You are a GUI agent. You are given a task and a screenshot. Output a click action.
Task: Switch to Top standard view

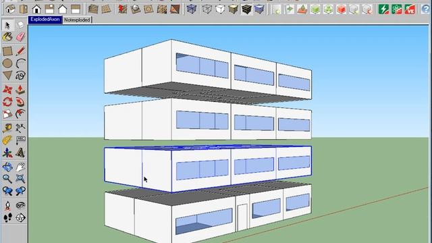pos(24,9)
